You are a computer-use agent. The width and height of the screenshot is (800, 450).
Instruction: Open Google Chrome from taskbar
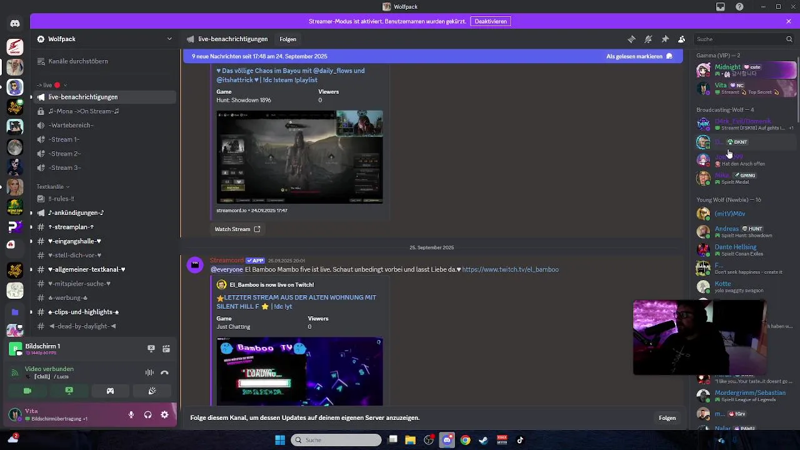pyautogui.click(x=466, y=440)
